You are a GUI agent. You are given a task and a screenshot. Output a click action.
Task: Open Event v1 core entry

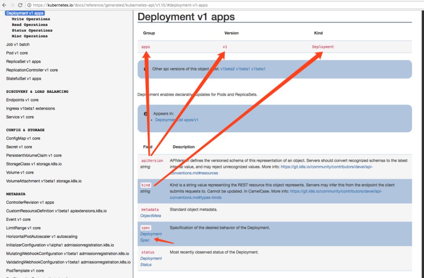coord(18,219)
